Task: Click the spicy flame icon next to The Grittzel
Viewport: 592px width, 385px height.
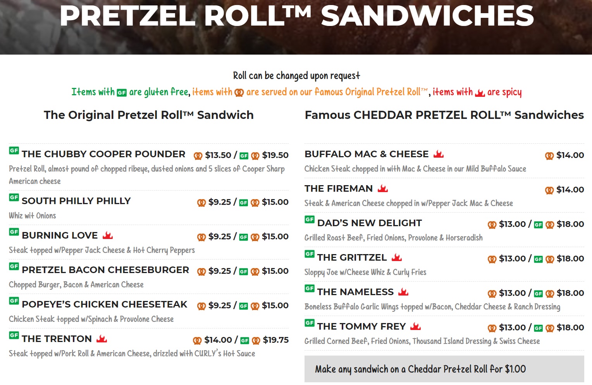Action: tap(397, 257)
